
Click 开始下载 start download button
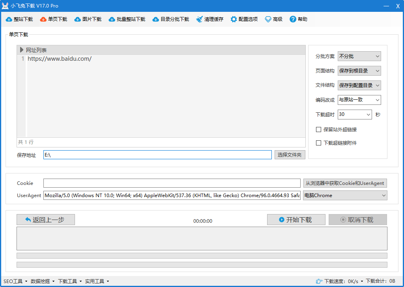click(x=296, y=220)
